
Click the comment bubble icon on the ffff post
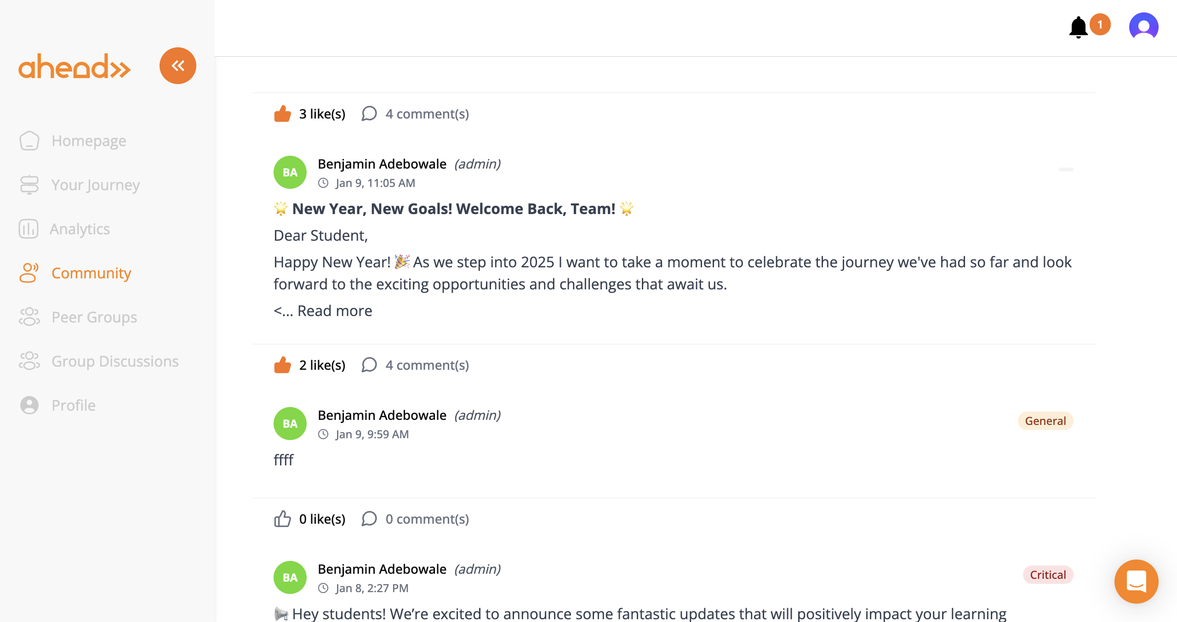369,365
